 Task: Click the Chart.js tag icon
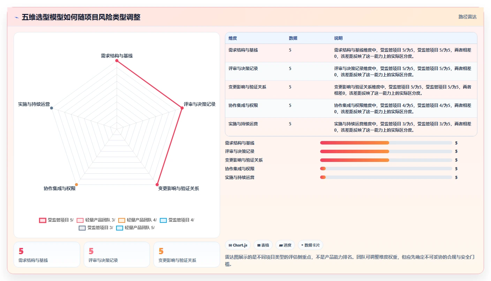tap(231, 245)
